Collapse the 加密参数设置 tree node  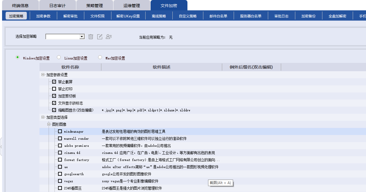(43, 75)
